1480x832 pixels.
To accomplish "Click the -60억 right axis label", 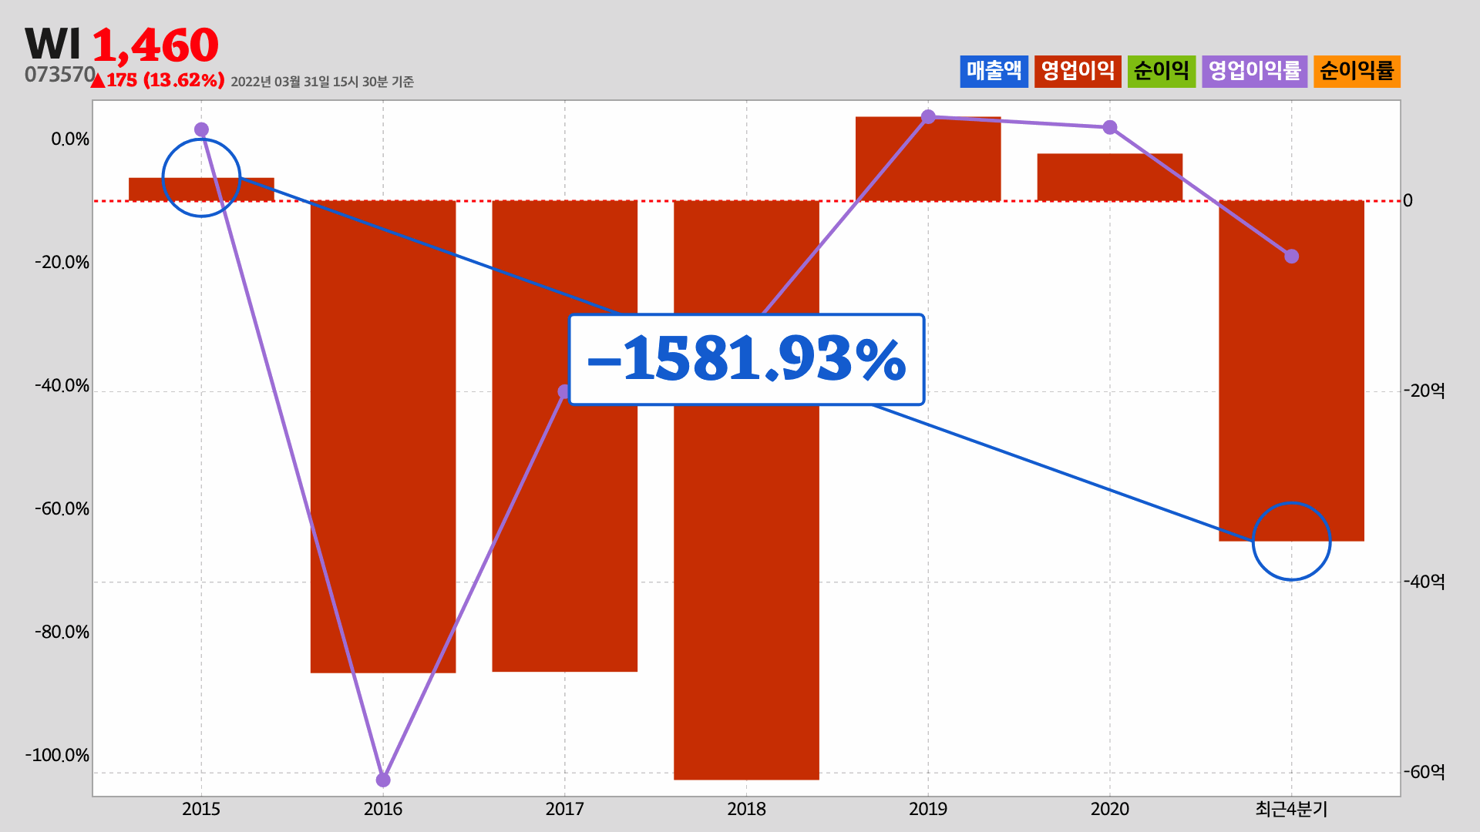I will click(1424, 772).
